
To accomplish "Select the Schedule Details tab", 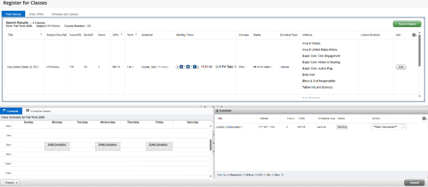I will click(x=38, y=111).
